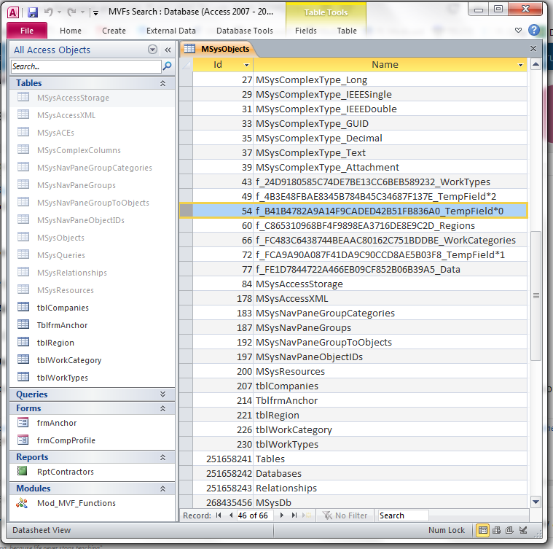Go to first record navigation button
This screenshot has width=553, height=549.
(x=219, y=515)
